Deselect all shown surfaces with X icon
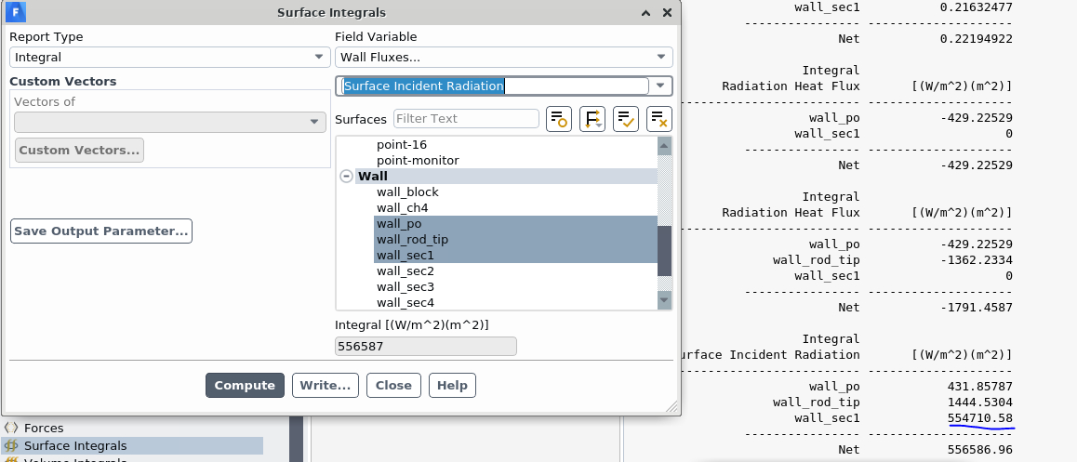Screen dimensions: 1077x462 pos(659,119)
